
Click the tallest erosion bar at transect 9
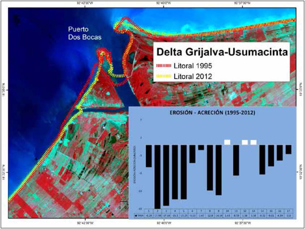tap(218, 169)
